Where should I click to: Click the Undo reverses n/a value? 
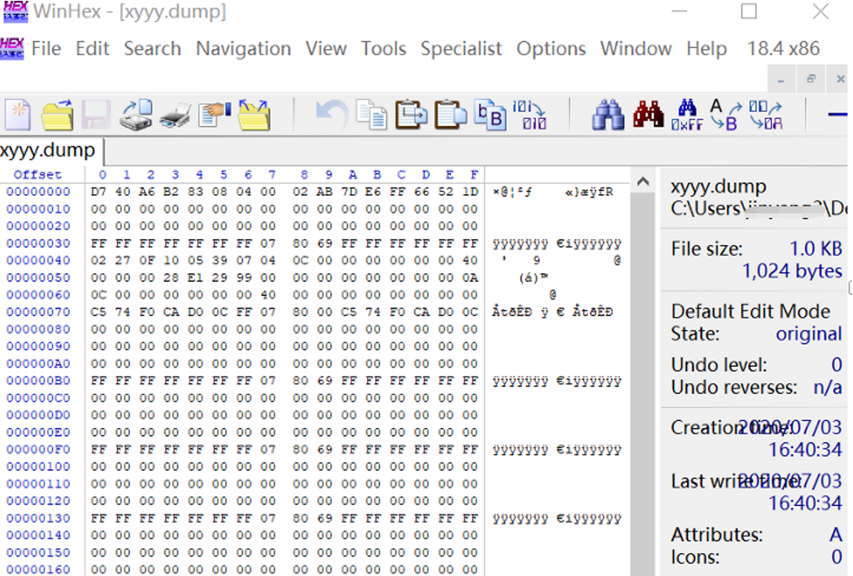tap(828, 387)
